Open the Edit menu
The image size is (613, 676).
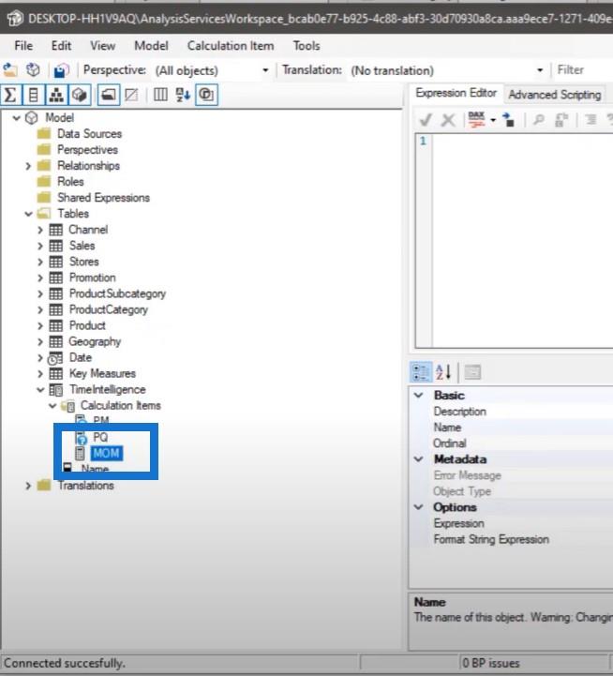[61, 46]
